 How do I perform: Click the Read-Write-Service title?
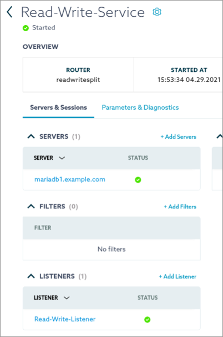tap(83, 12)
